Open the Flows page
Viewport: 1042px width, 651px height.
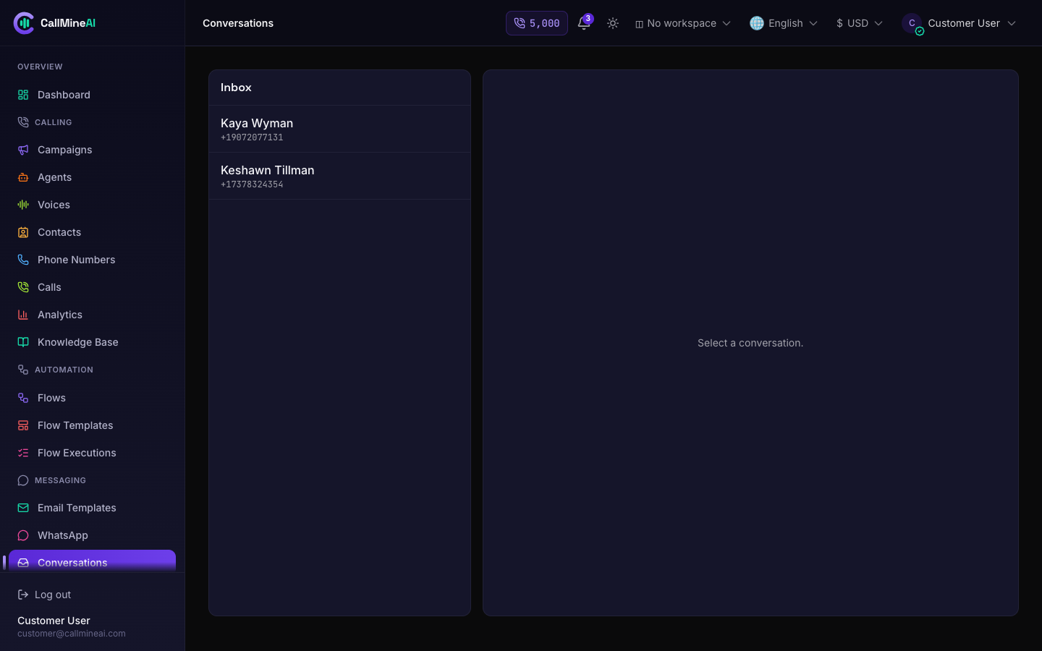92,398
